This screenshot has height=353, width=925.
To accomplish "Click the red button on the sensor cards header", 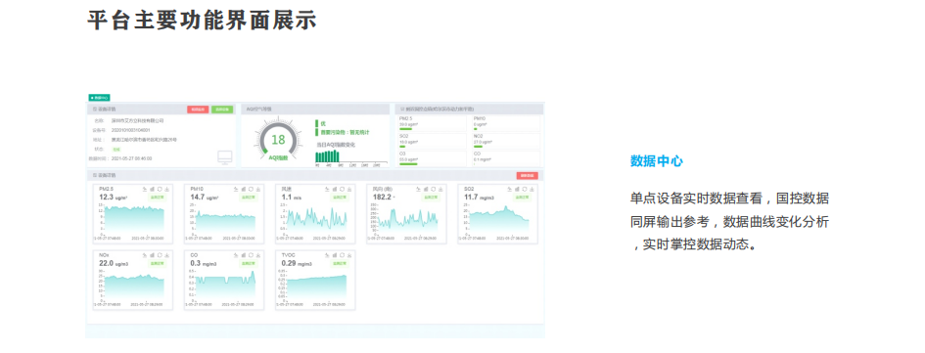I will [x=528, y=176].
